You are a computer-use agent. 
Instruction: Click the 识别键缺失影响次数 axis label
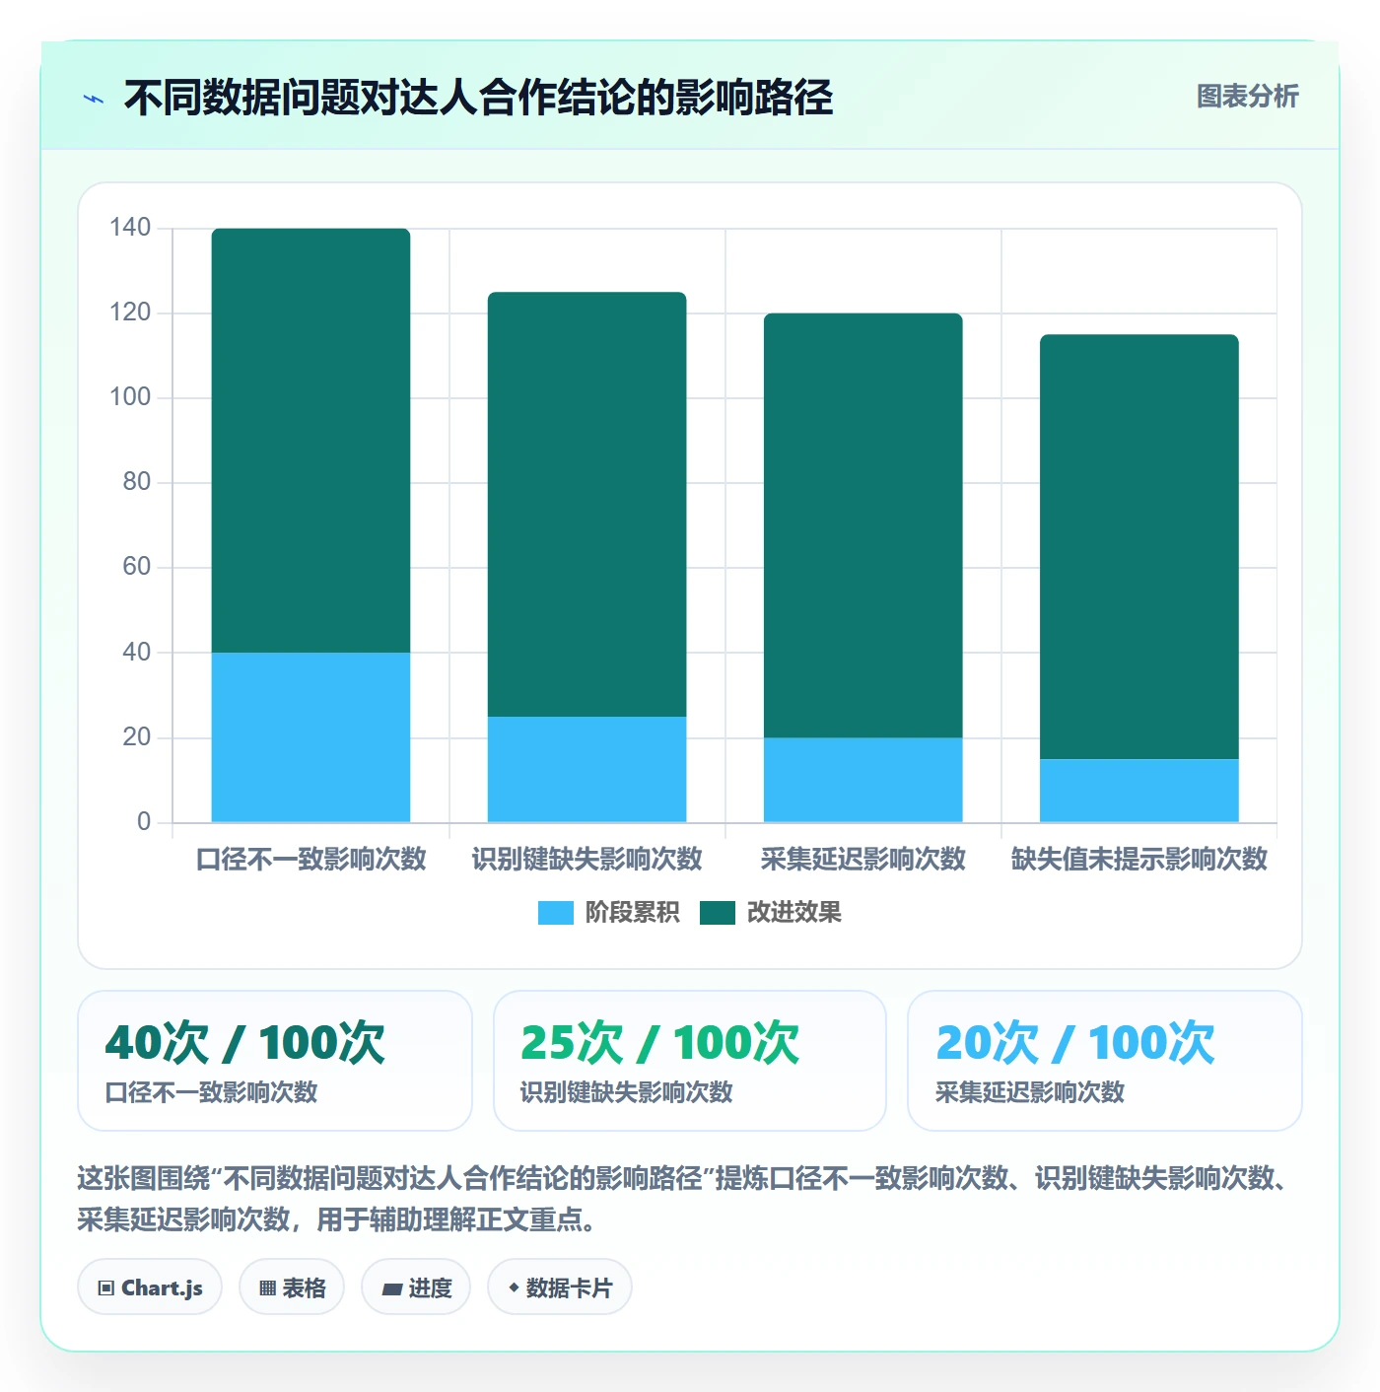coord(586,860)
